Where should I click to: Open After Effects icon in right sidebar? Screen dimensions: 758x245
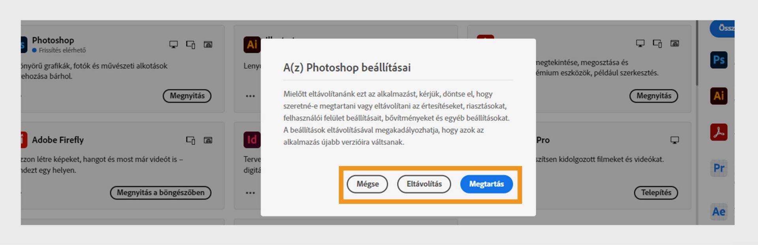(719, 212)
